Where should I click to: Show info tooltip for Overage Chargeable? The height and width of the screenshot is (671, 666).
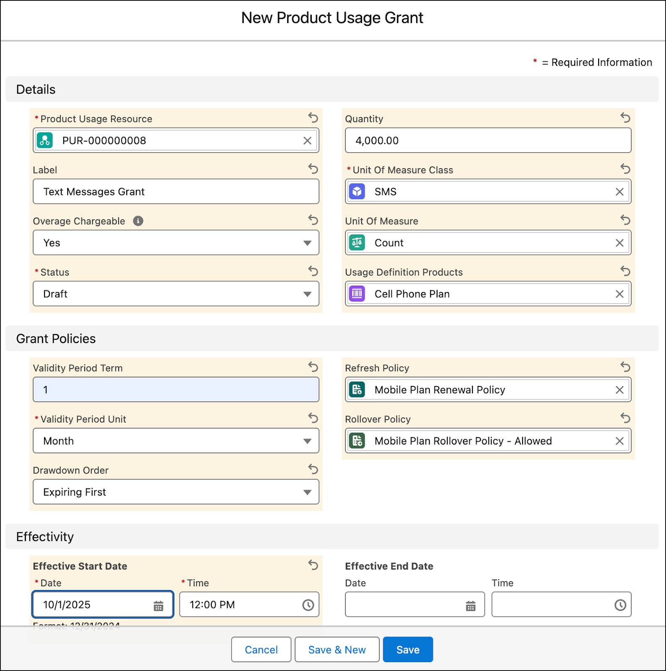[x=138, y=221]
